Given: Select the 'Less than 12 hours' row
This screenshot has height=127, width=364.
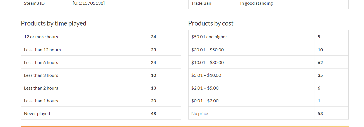Looking at the screenshot, I should [x=42, y=50].
